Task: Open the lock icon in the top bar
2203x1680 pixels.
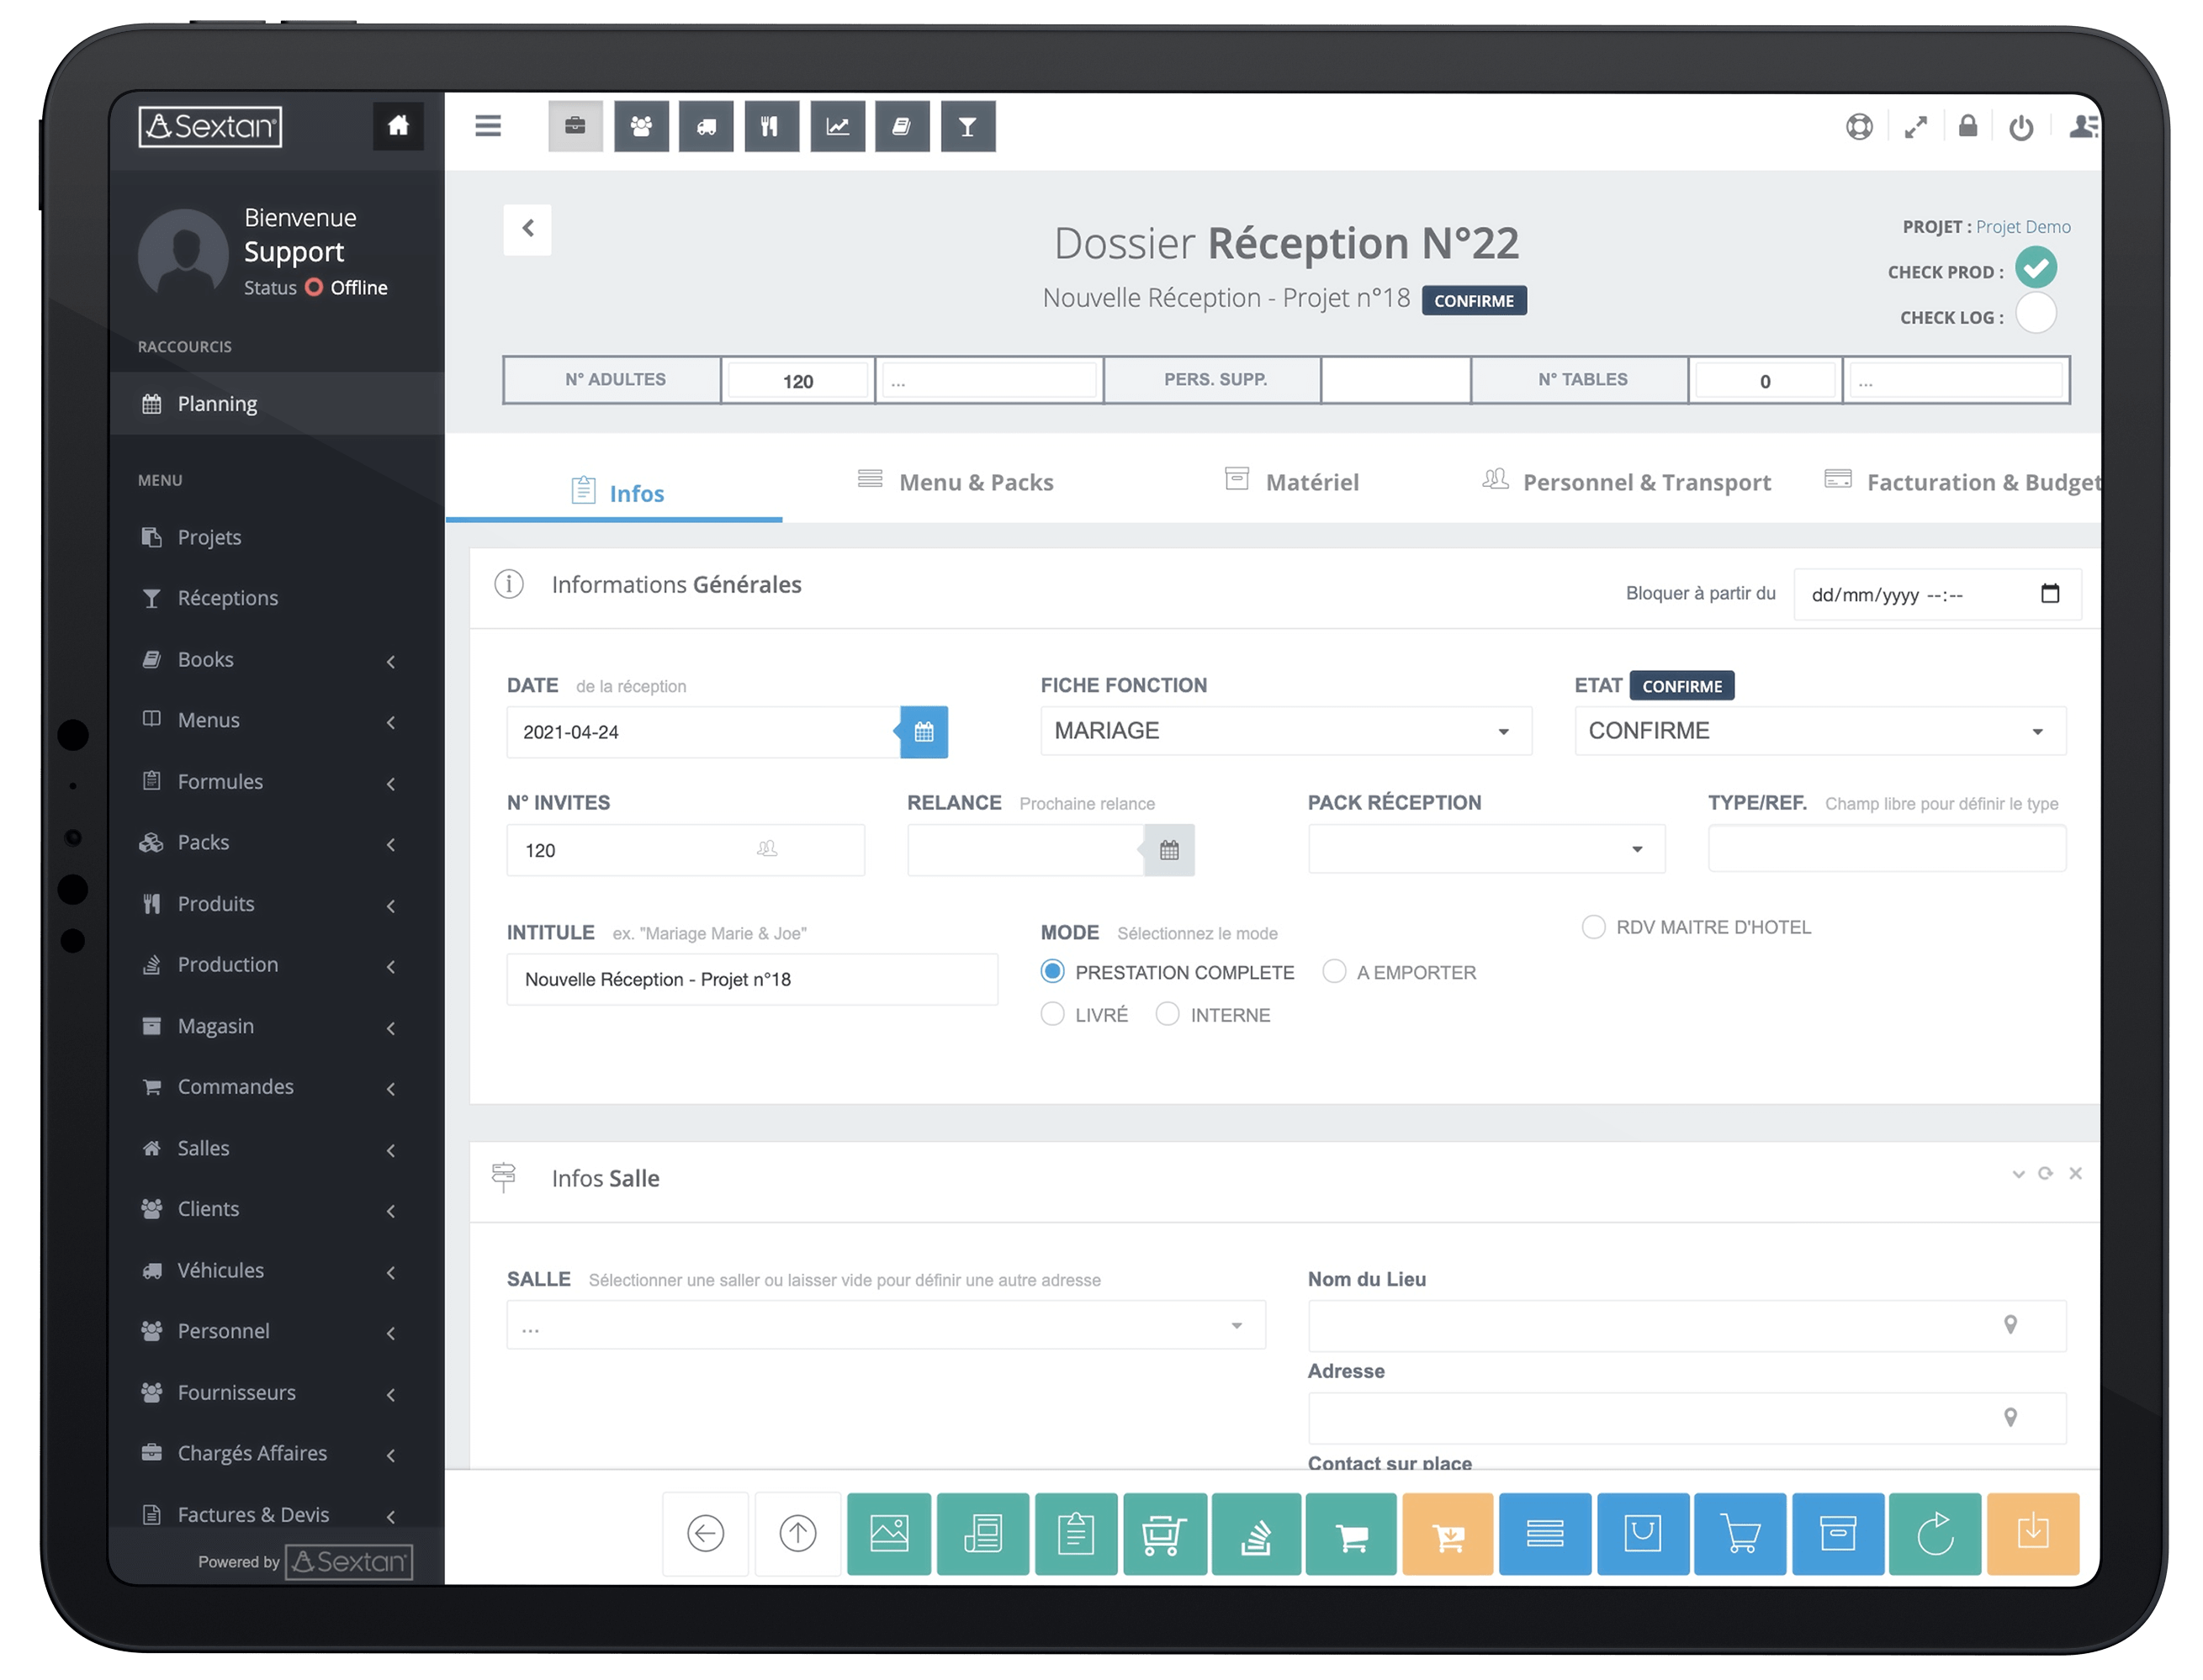Action: (1967, 127)
